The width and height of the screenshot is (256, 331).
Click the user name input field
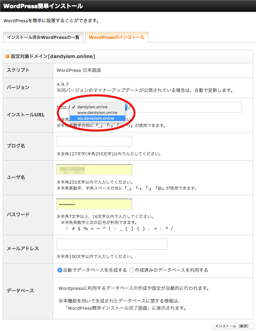click(x=94, y=170)
